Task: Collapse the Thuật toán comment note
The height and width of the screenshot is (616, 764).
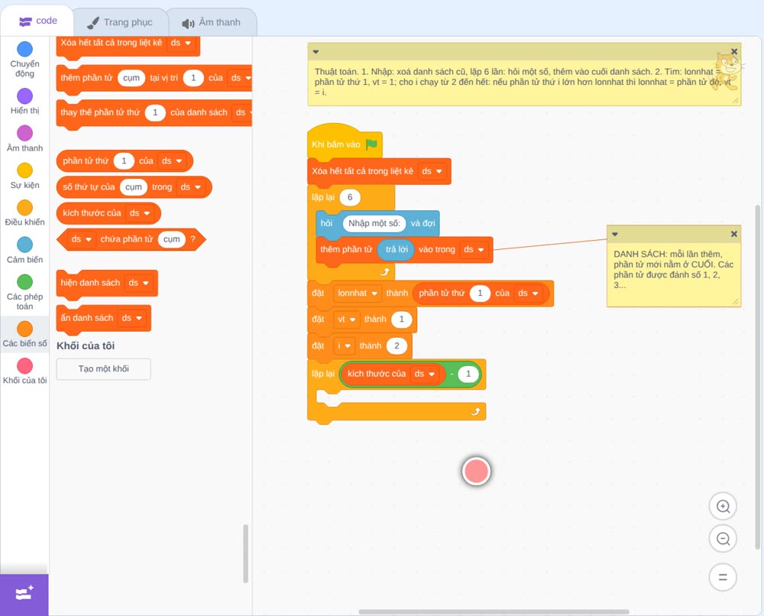Action: pos(316,52)
